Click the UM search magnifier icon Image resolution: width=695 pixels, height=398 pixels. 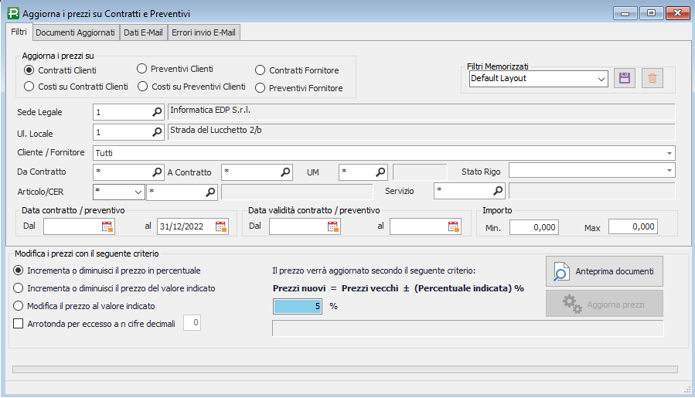[380, 172]
